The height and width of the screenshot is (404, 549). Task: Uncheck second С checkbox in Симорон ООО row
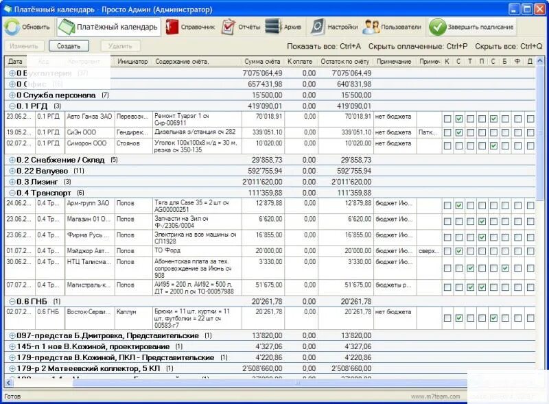tap(493, 145)
